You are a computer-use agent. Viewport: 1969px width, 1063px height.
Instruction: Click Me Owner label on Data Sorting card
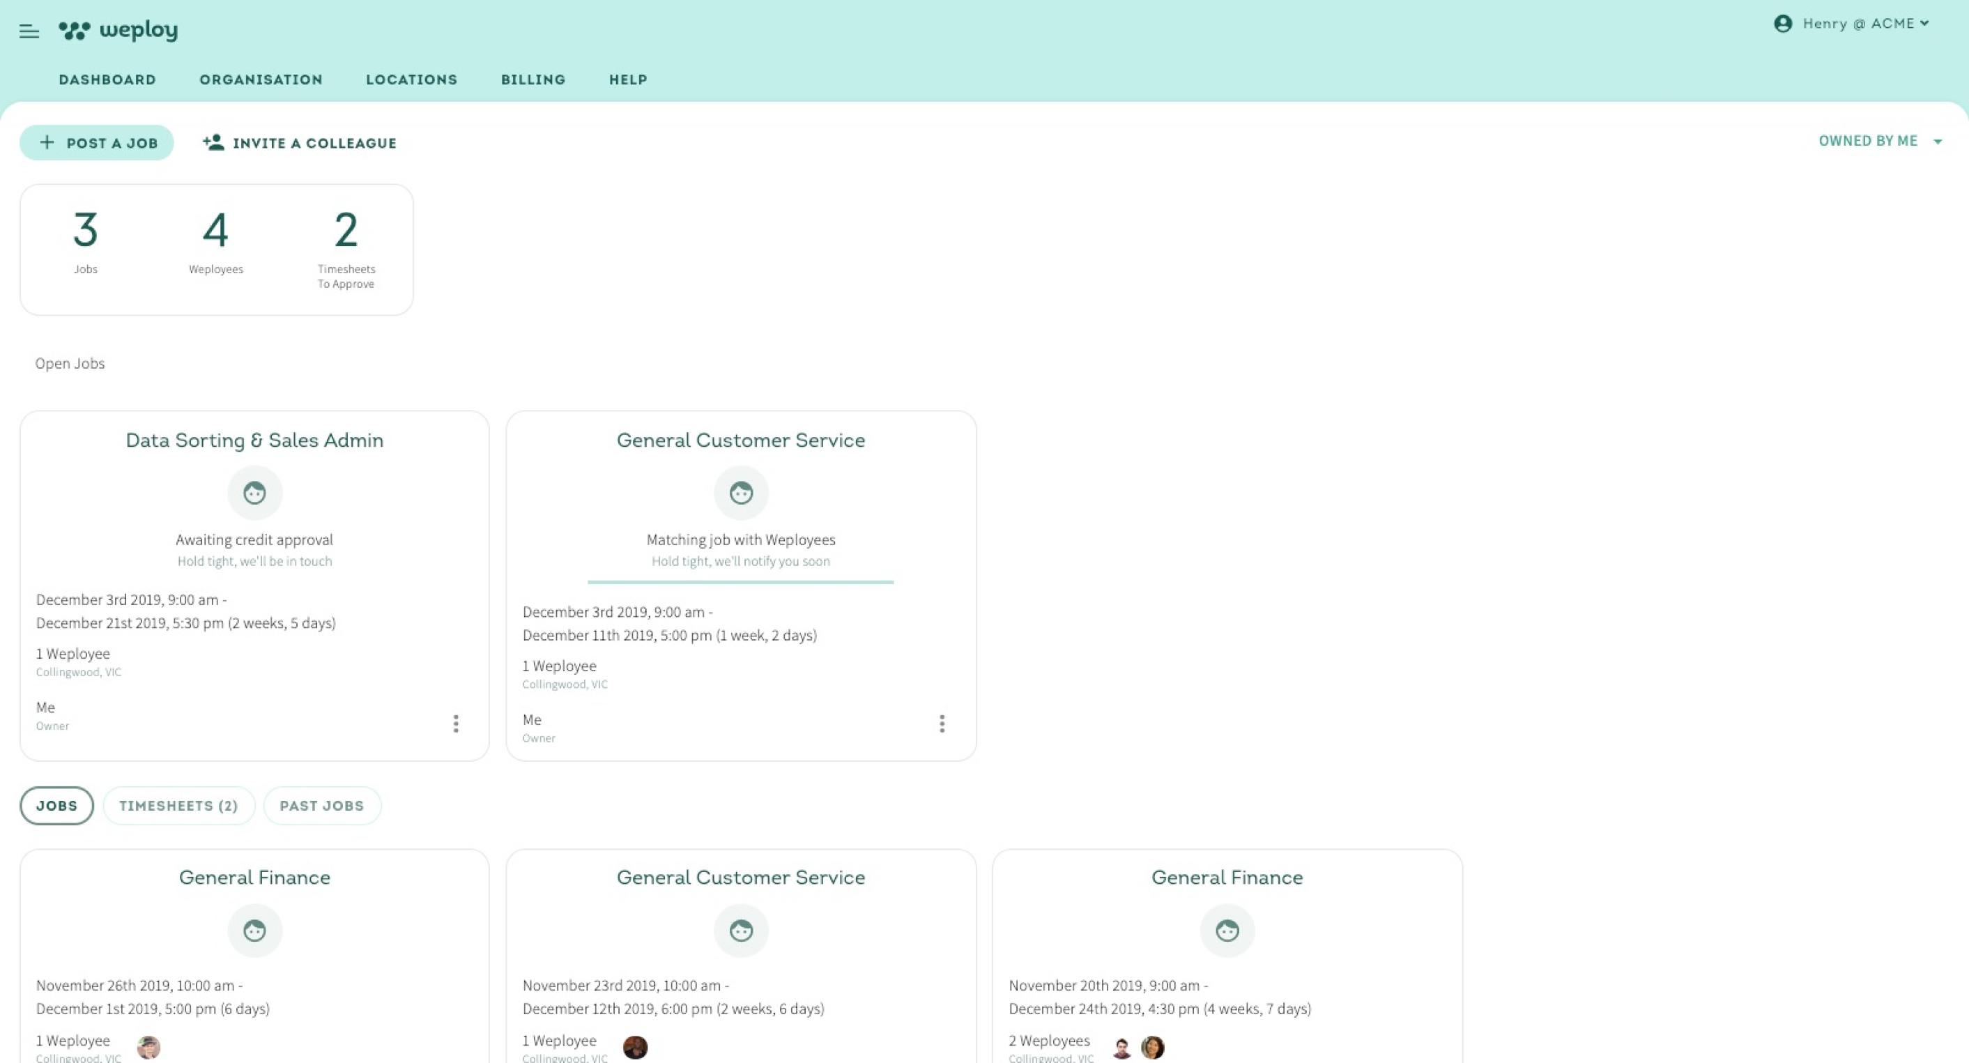pyautogui.click(x=53, y=715)
